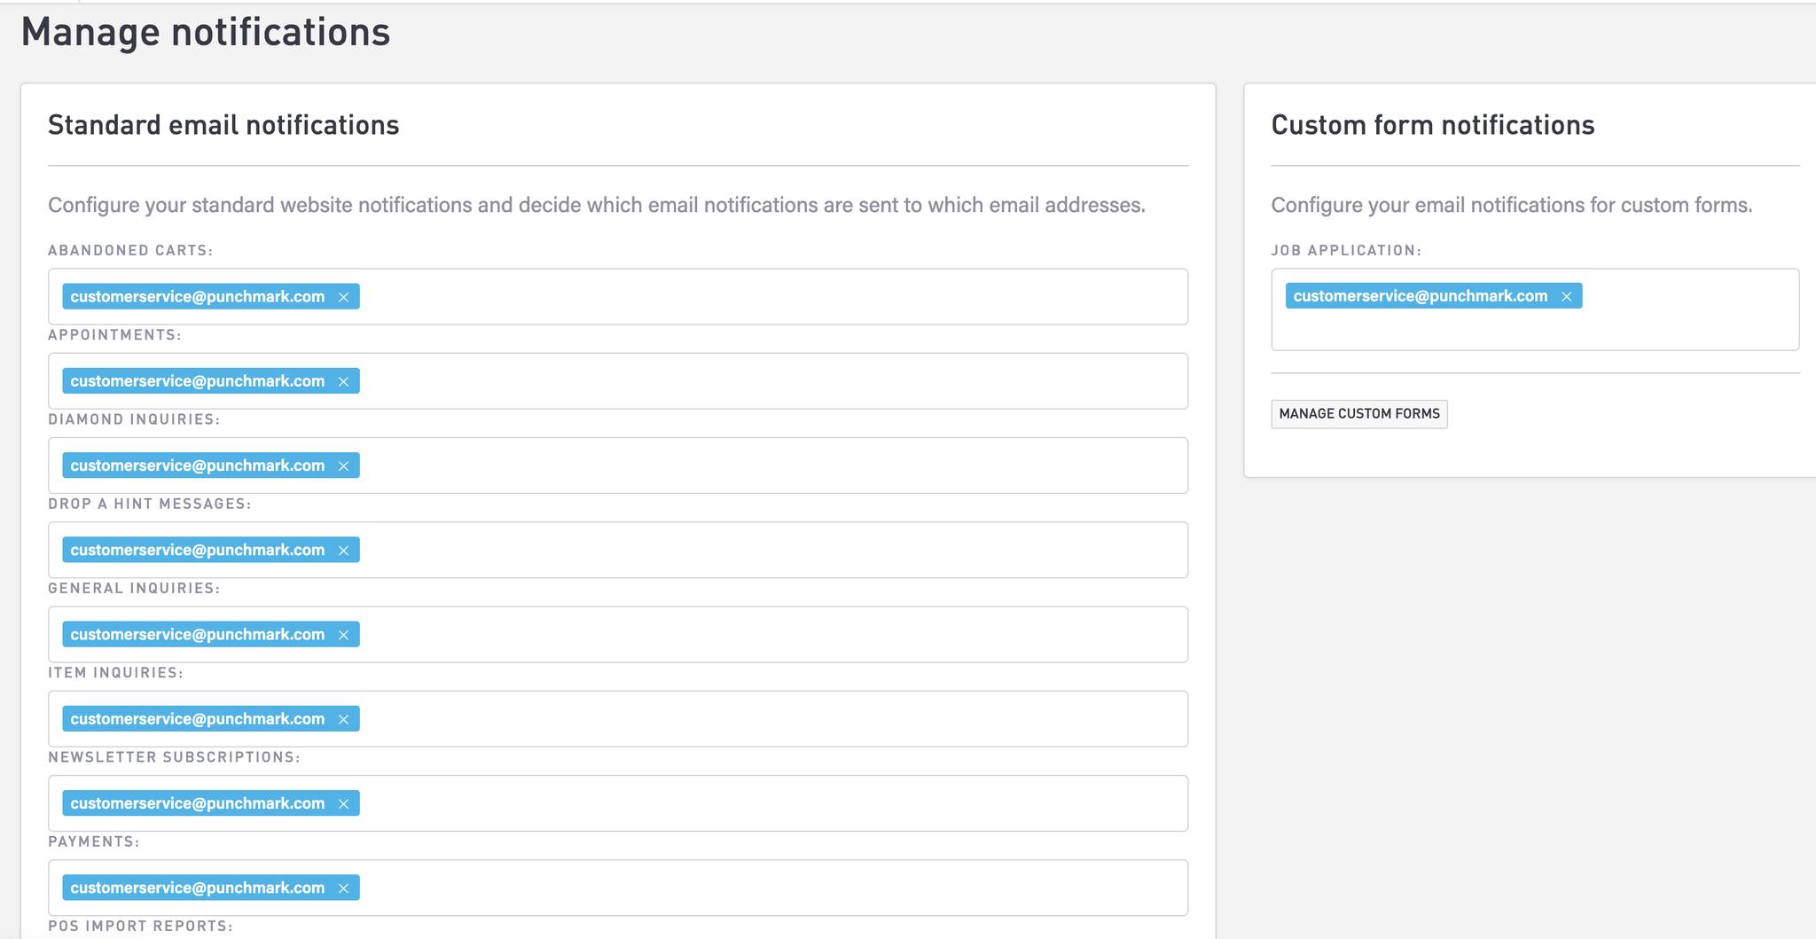Remove email tag from Payments field
The height and width of the screenshot is (939, 1816).
click(x=343, y=888)
